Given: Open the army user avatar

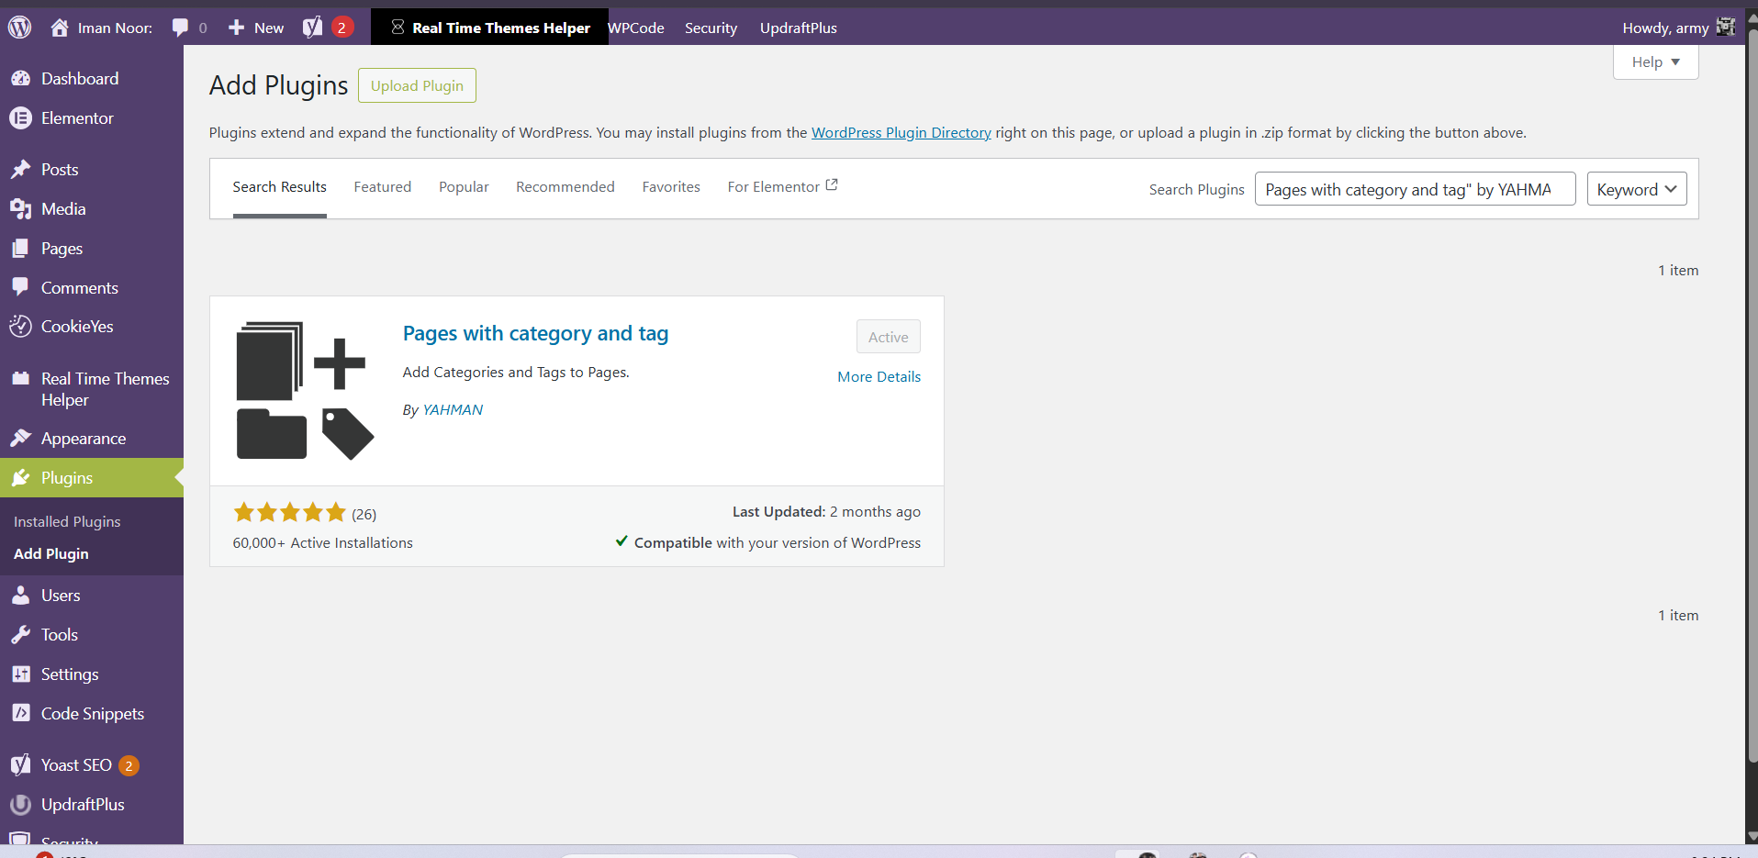Looking at the screenshot, I should point(1726,28).
